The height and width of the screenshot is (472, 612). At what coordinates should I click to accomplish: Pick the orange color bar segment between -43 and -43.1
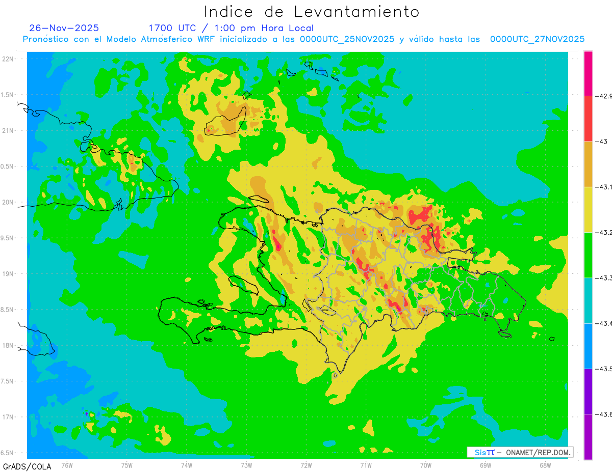tap(588, 164)
